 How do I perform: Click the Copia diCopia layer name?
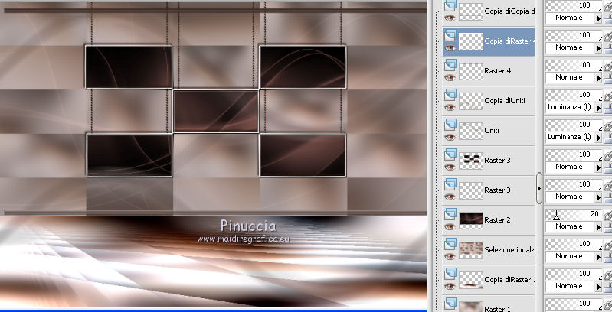tap(509, 11)
